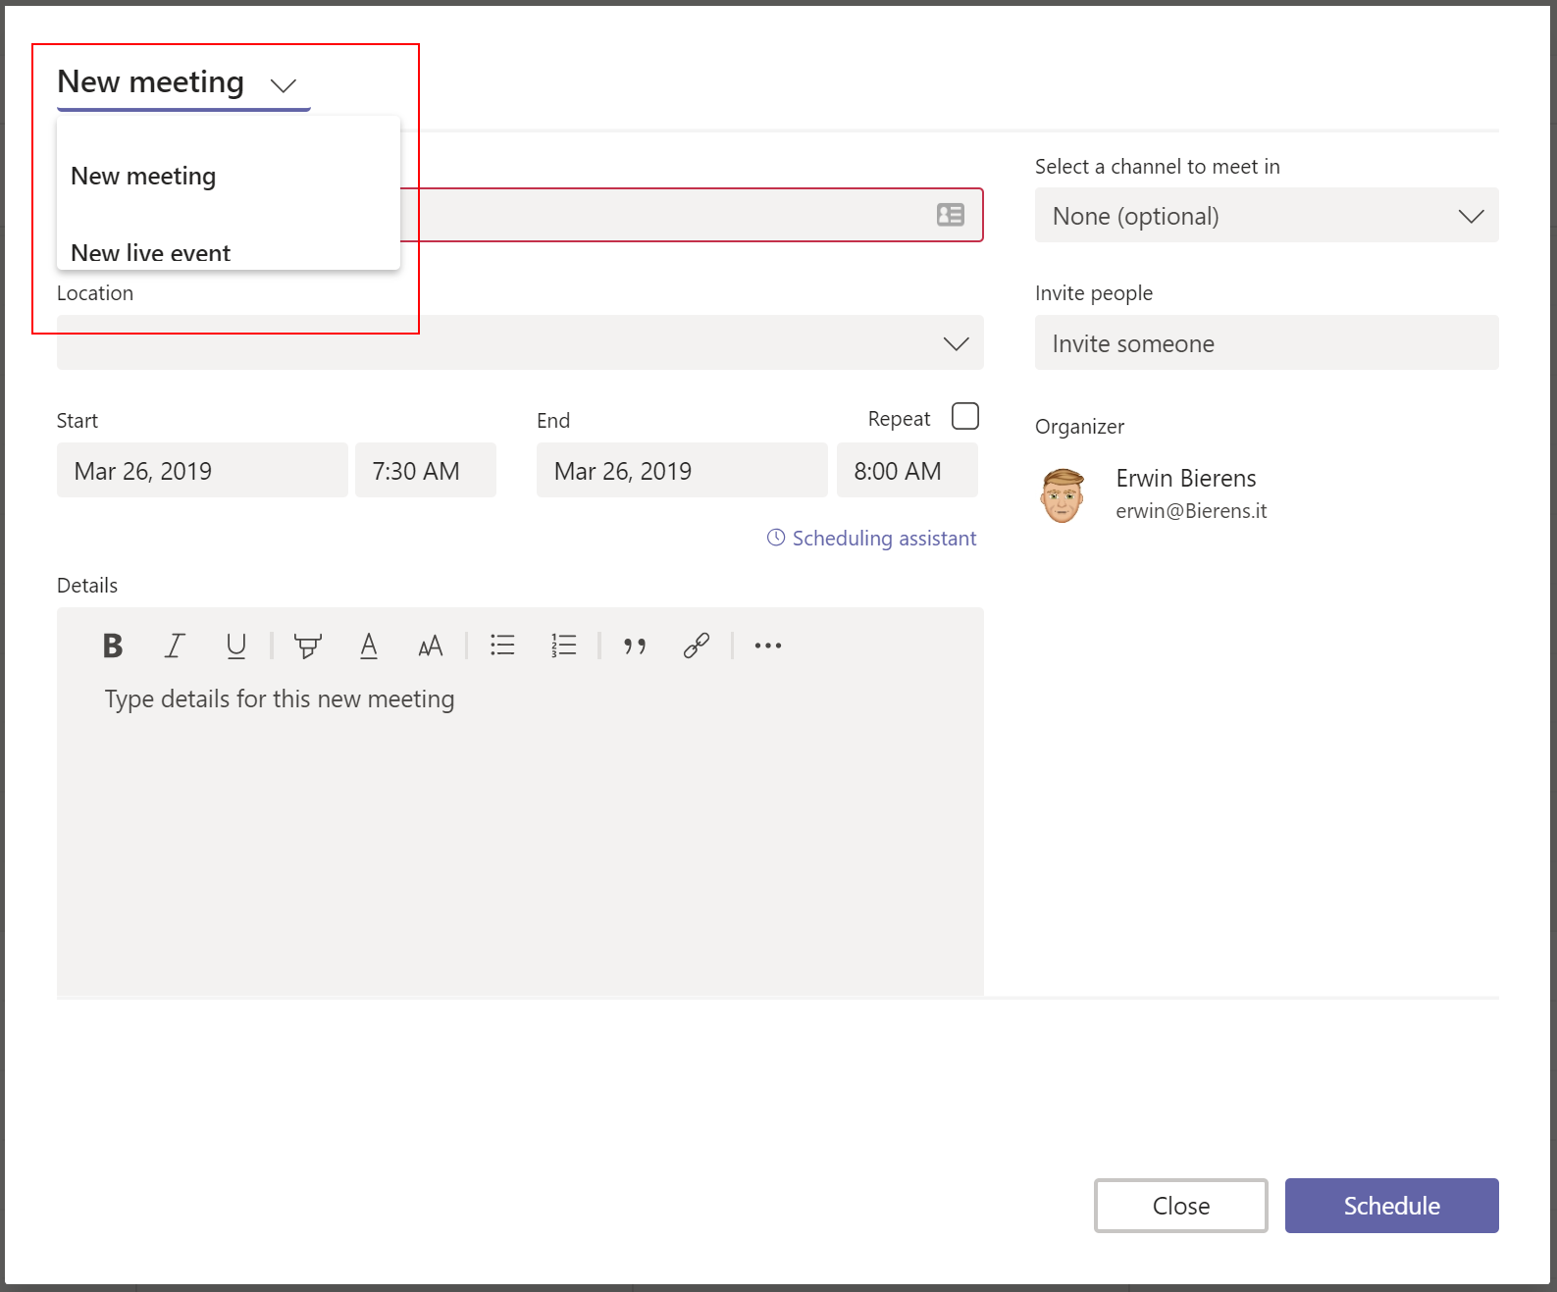1557x1292 pixels.
Task: Insert a hyperlink in details
Action: coord(697,646)
